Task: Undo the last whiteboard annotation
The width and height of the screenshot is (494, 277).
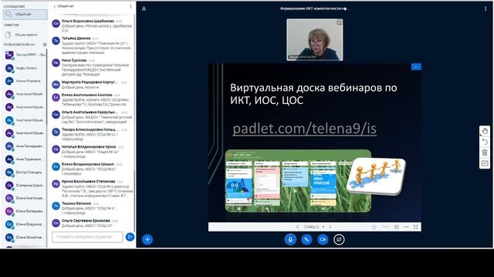Action: 485,142
